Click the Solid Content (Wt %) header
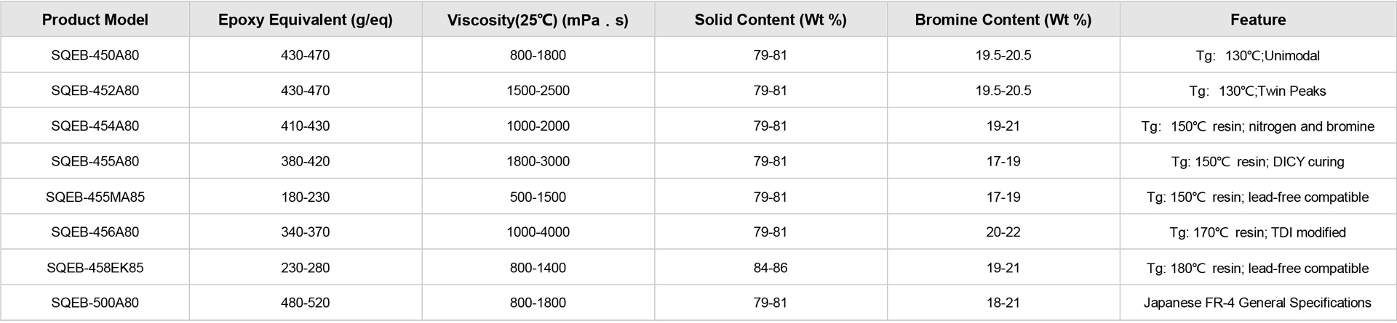 [x=771, y=20]
